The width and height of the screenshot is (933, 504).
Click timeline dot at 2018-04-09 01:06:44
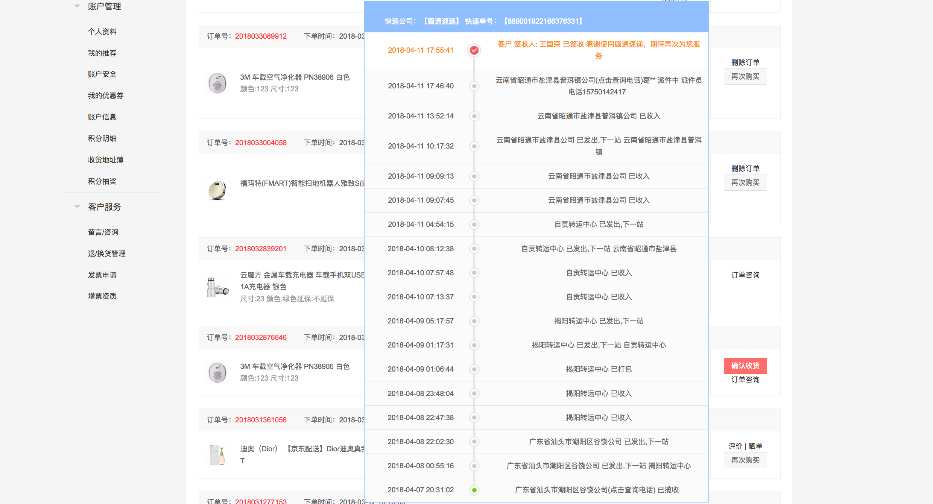pos(474,369)
